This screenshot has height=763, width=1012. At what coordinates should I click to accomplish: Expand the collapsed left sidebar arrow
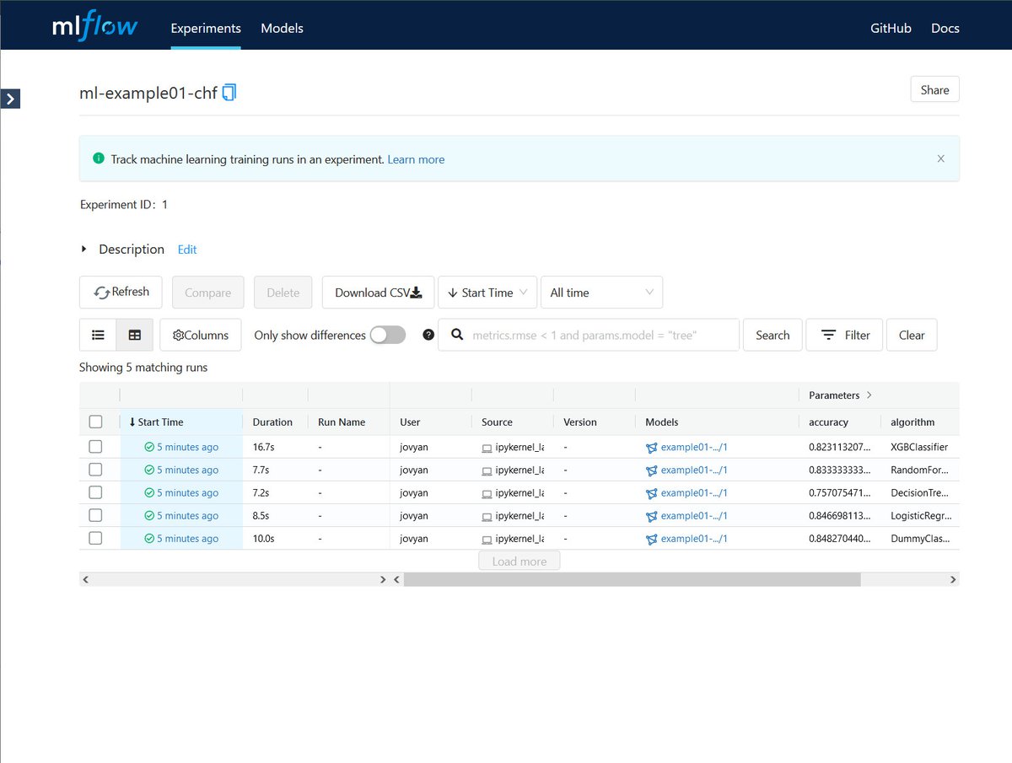(10, 99)
